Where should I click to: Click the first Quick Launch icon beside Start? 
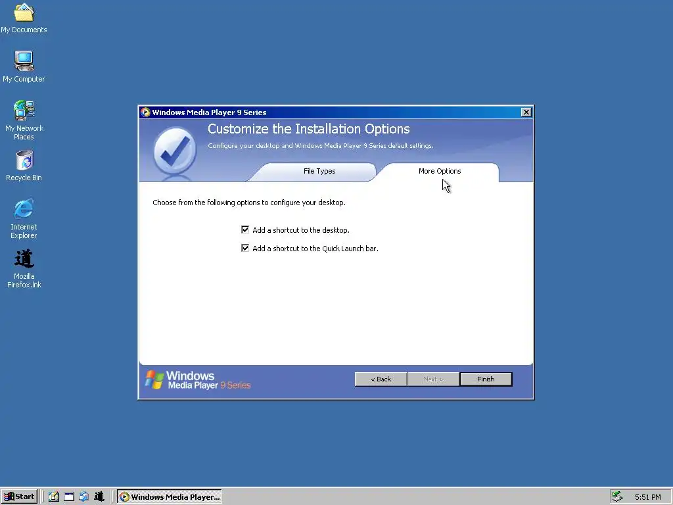tap(54, 497)
